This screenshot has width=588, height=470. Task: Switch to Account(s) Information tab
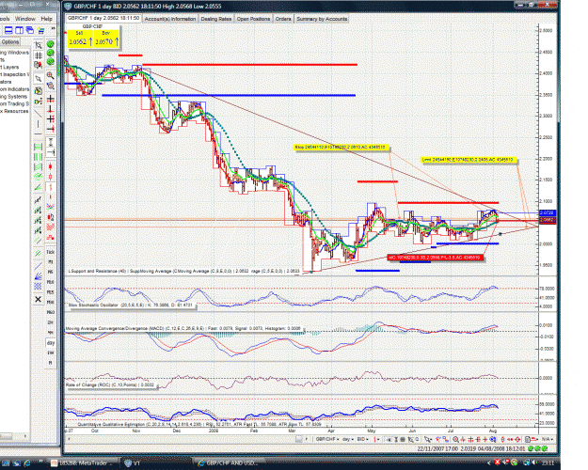170,19
